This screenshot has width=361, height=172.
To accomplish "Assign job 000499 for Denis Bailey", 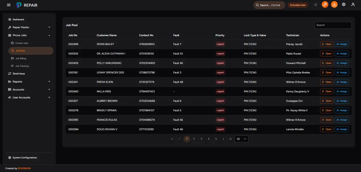I will [342, 44].
